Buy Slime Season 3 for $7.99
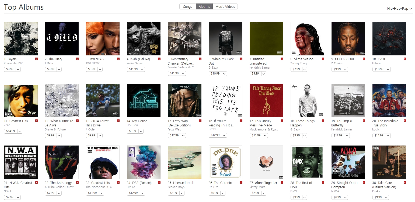Image resolution: width=415 pixels, height=202 pixels. click(296, 69)
